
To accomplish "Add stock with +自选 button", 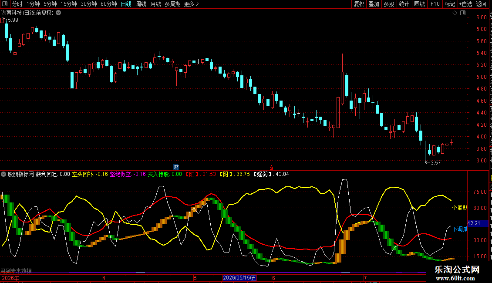I will [465, 4].
